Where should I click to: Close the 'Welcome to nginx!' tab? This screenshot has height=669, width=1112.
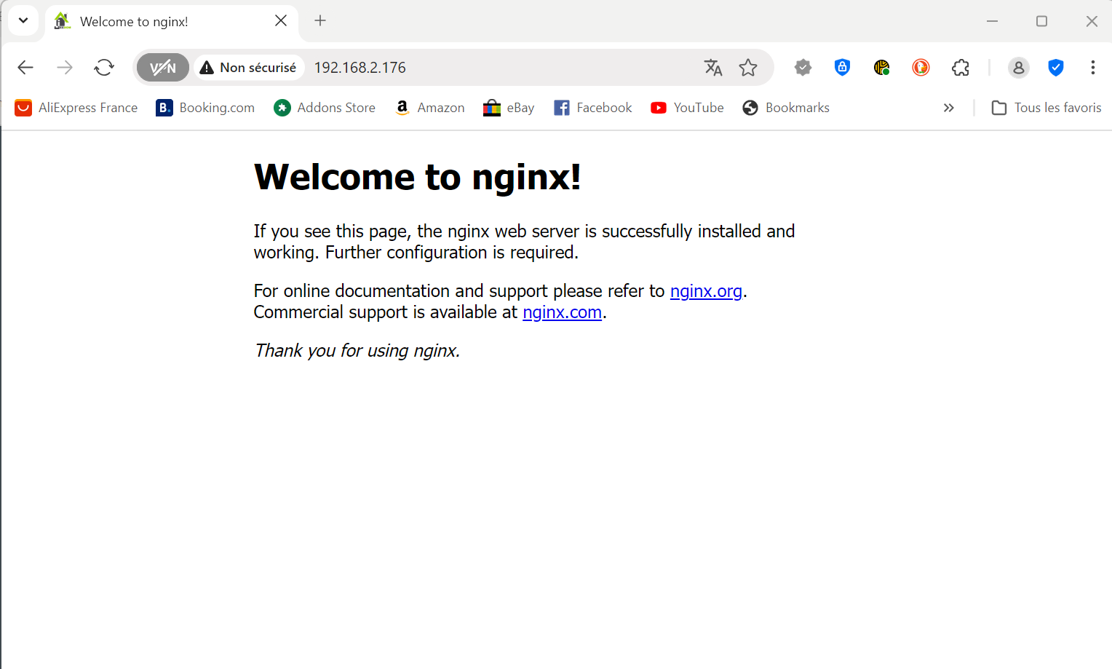[281, 21]
